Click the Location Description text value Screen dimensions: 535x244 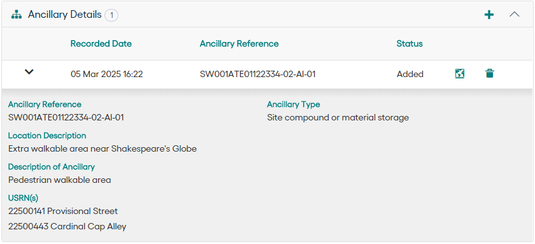(103, 149)
